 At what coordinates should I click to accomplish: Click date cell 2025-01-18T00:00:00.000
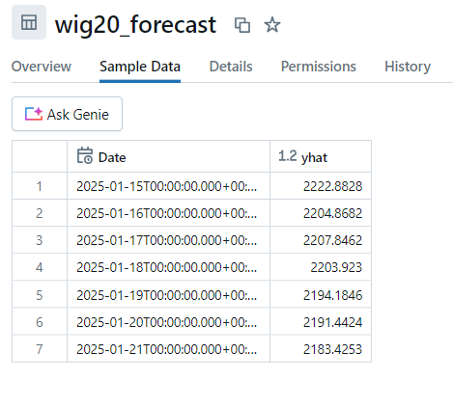[x=168, y=267]
